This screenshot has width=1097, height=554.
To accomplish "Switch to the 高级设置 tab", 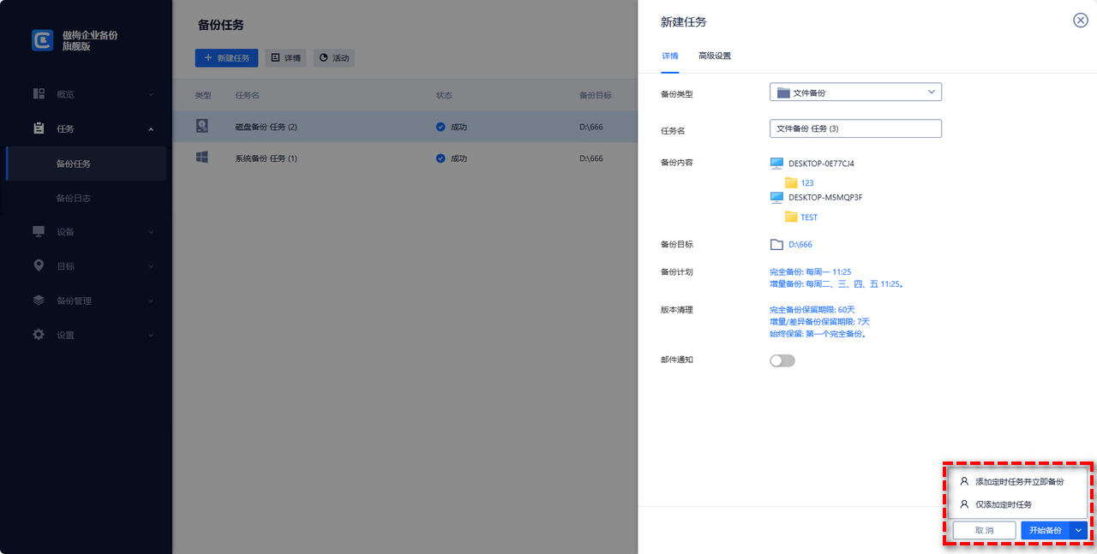I will 714,56.
